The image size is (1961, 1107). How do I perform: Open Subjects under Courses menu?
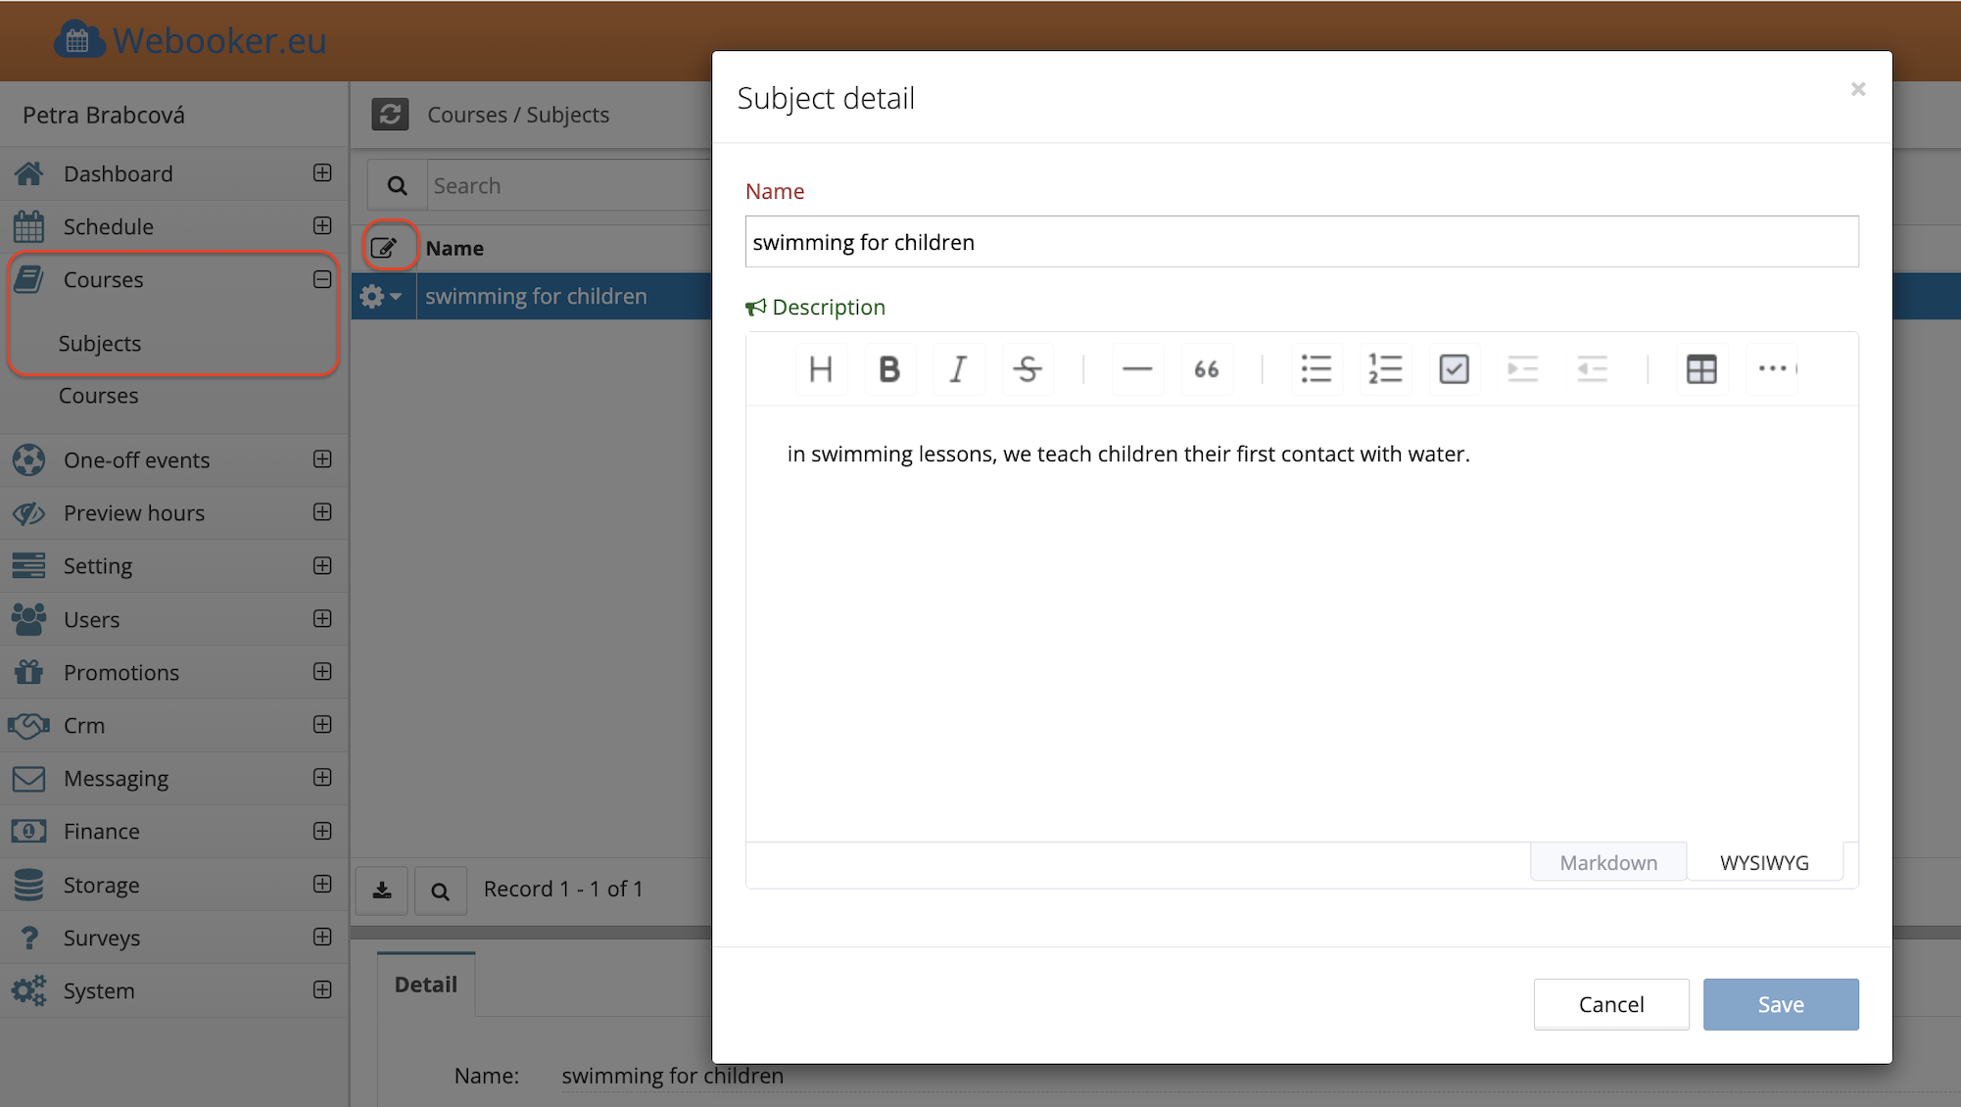coord(100,343)
